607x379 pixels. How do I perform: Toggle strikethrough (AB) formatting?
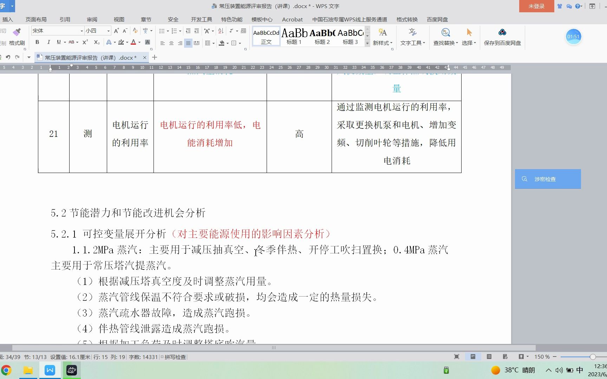point(71,42)
